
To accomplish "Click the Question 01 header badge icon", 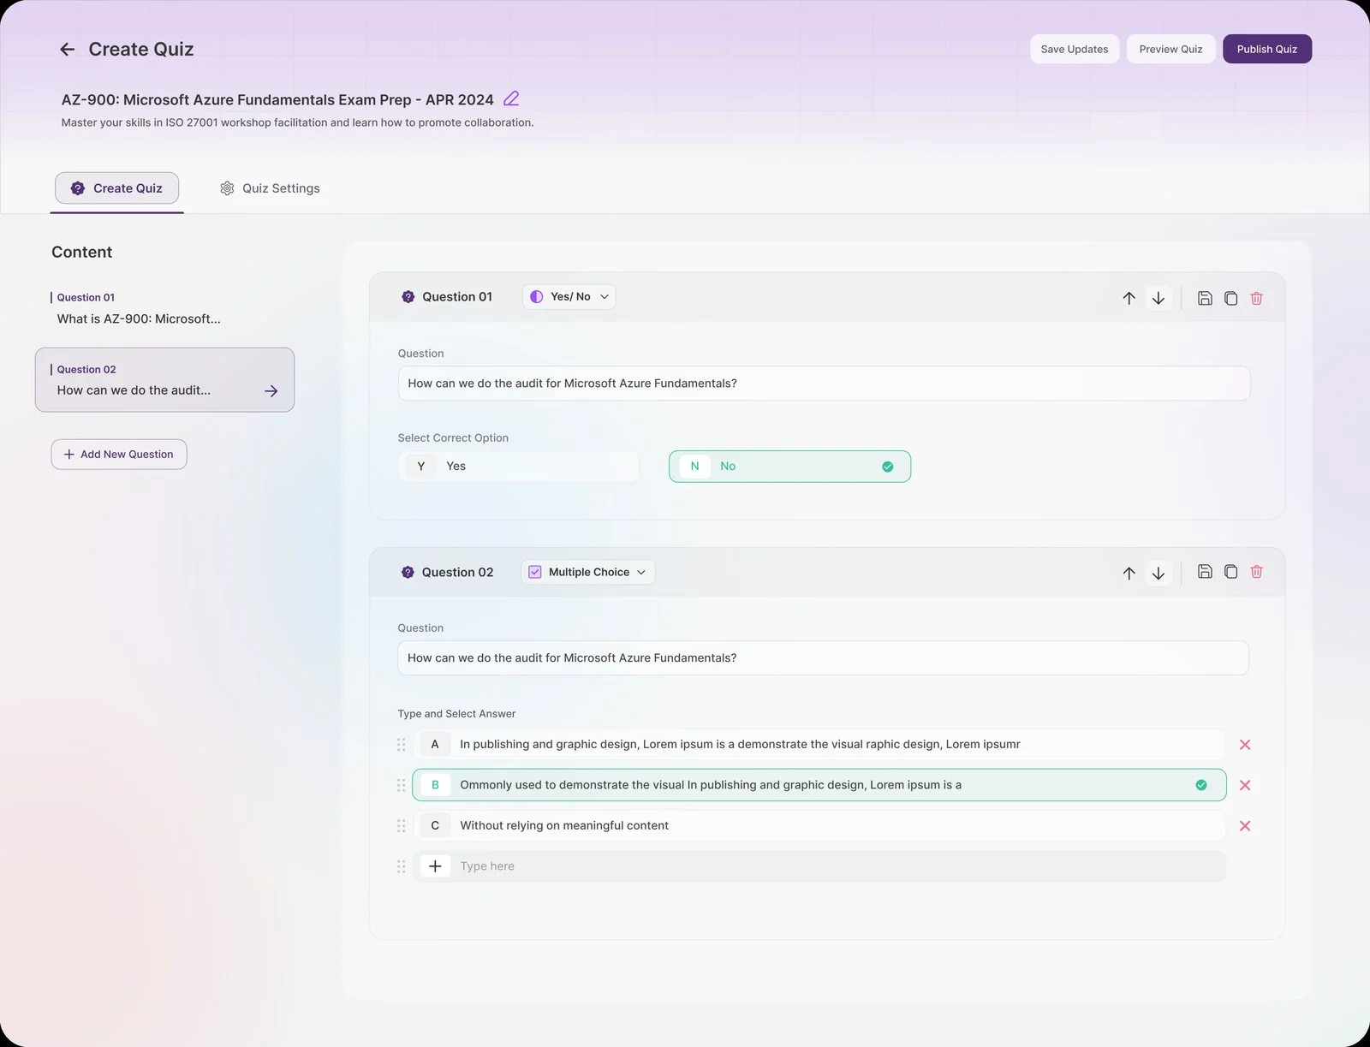I will click(408, 297).
